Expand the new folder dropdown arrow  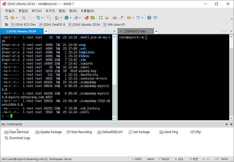point(133,18)
